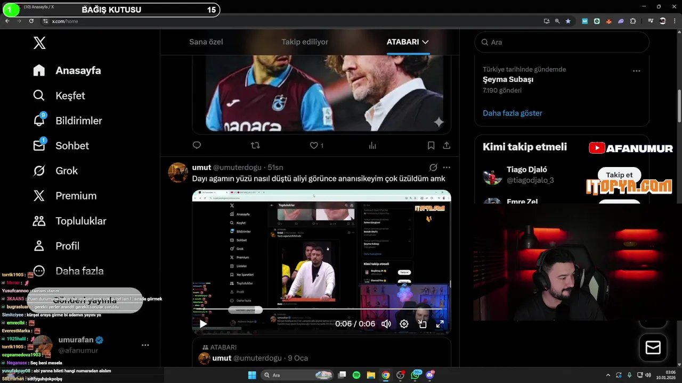Seek on the video progress bar
The height and width of the screenshot is (383, 682).
point(321,309)
